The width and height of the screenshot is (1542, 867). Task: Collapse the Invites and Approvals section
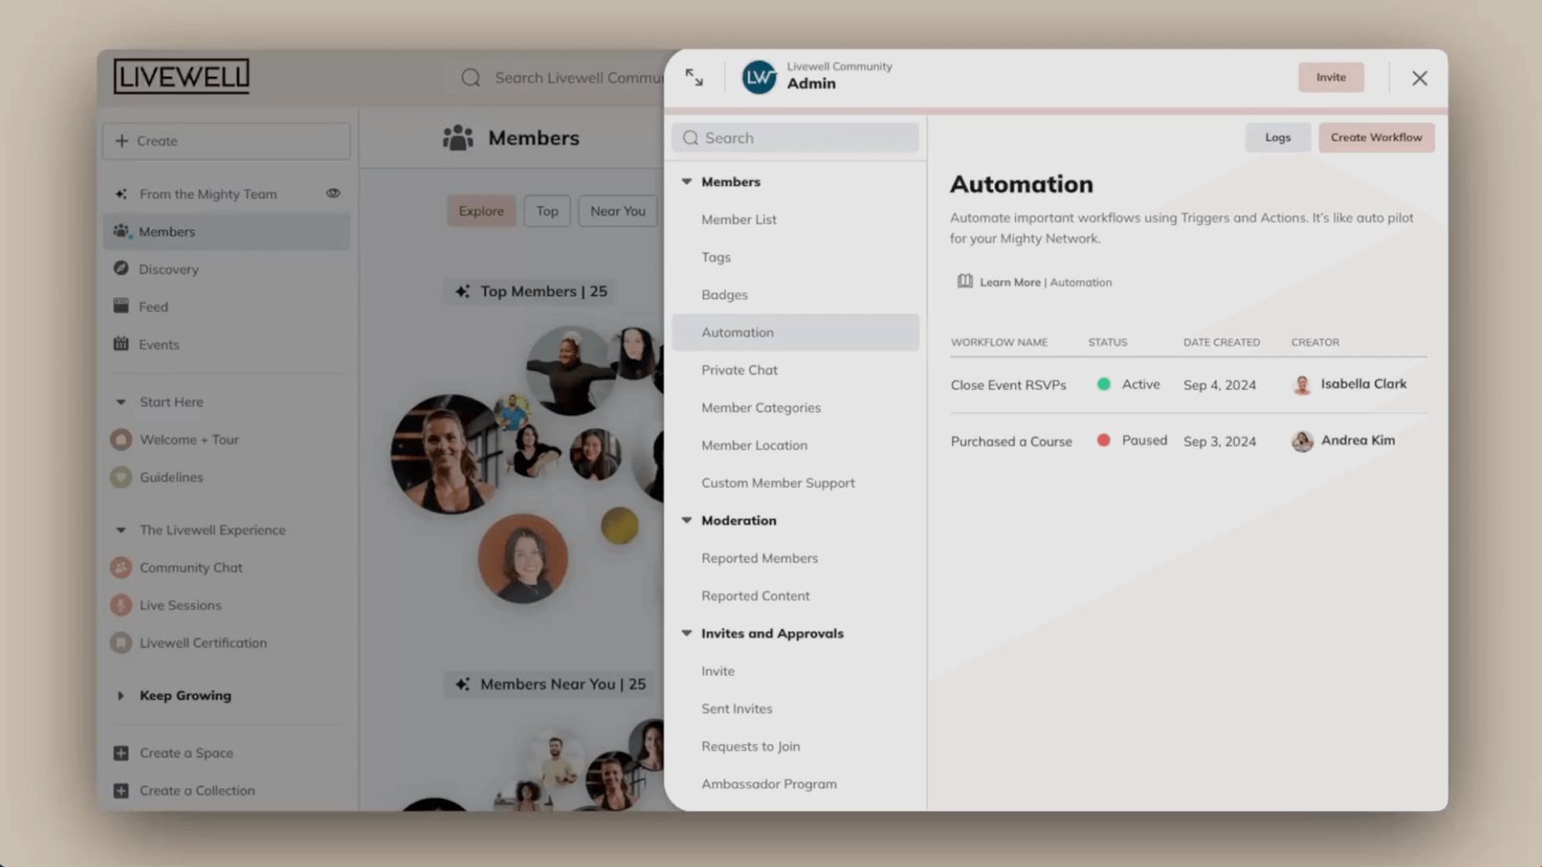(x=687, y=633)
